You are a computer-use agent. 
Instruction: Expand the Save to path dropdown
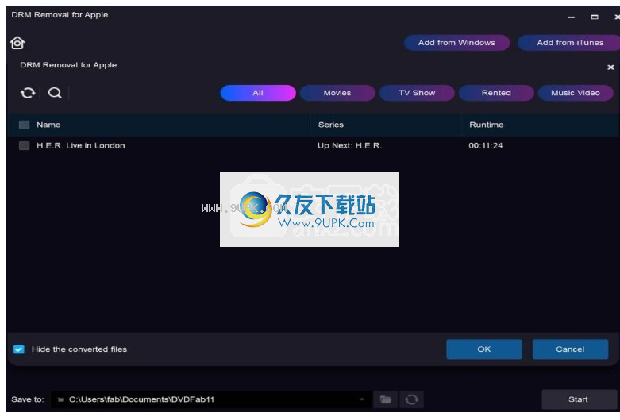[361, 399]
